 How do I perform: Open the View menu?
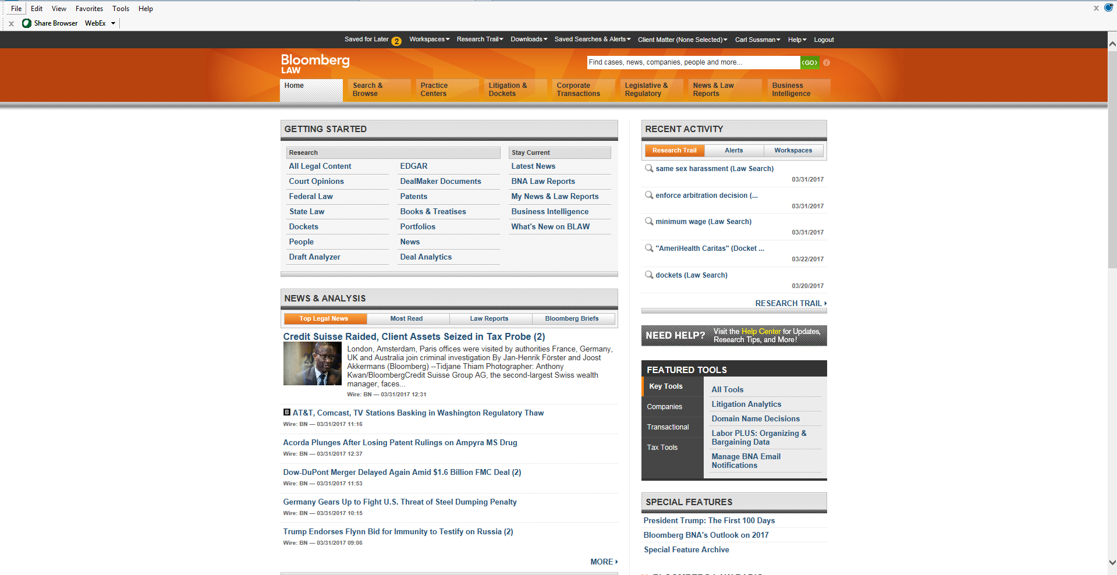click(59, 9)
